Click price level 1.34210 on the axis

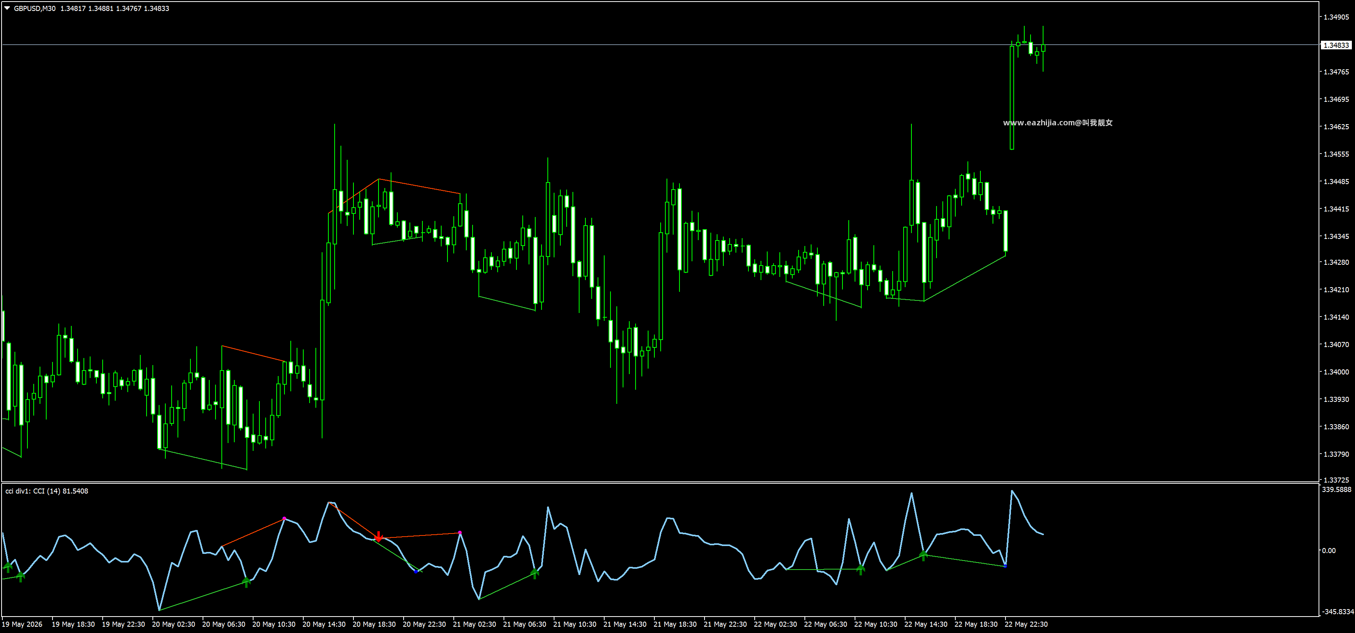(1336, 290)
